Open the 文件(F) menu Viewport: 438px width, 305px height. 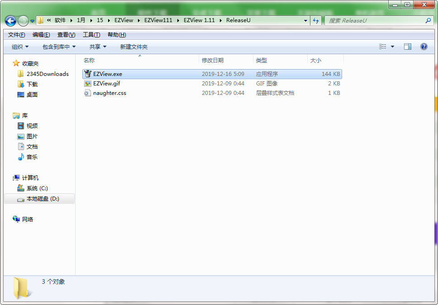point(16,35)
